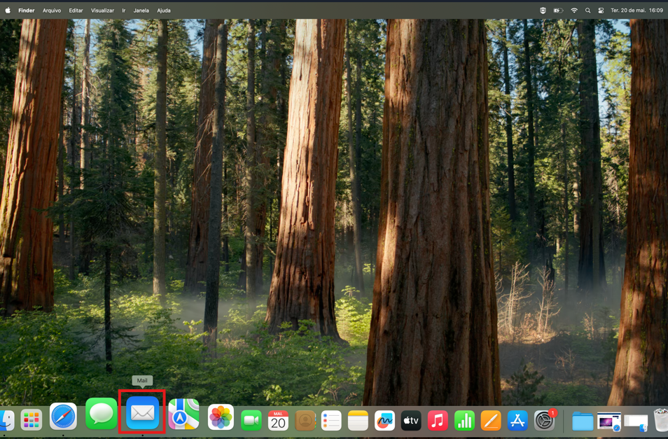Open the Apple menu
The width and height of the screenshot is (668, 439).
pos(8,11)
